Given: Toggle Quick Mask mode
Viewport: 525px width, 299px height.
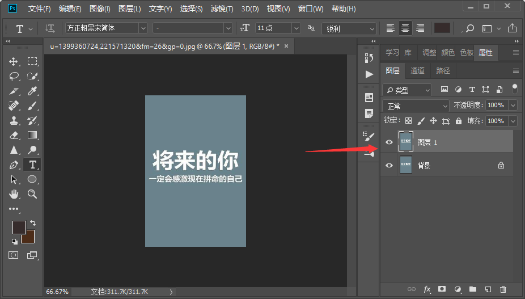Looking at the screenshot, I should (14, 255).
